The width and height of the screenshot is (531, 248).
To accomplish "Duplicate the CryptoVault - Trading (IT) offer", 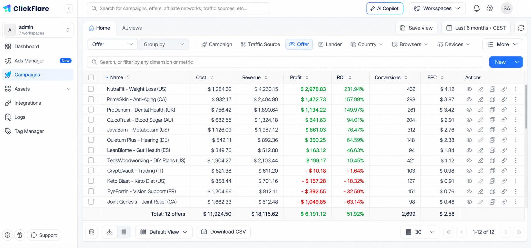I will point(492,171).
